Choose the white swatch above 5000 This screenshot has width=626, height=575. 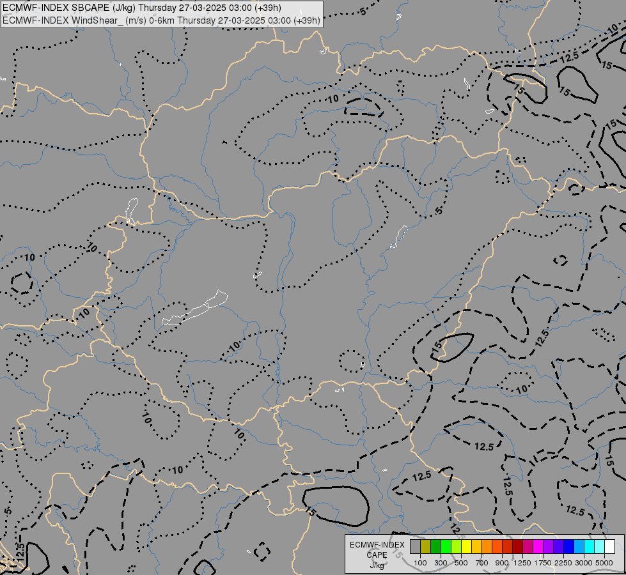coord(609,546)
